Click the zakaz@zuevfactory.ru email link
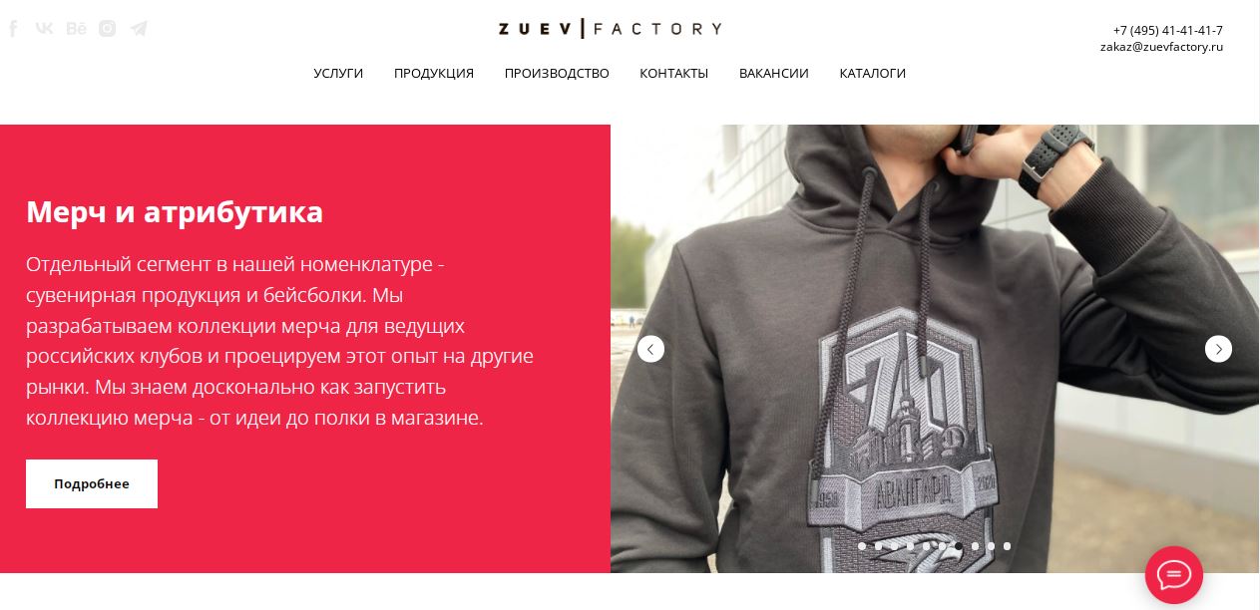1260x610 pixels. (1161, 47)
